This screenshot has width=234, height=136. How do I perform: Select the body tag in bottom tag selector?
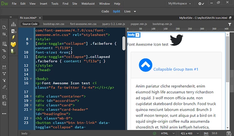(24, 133)
